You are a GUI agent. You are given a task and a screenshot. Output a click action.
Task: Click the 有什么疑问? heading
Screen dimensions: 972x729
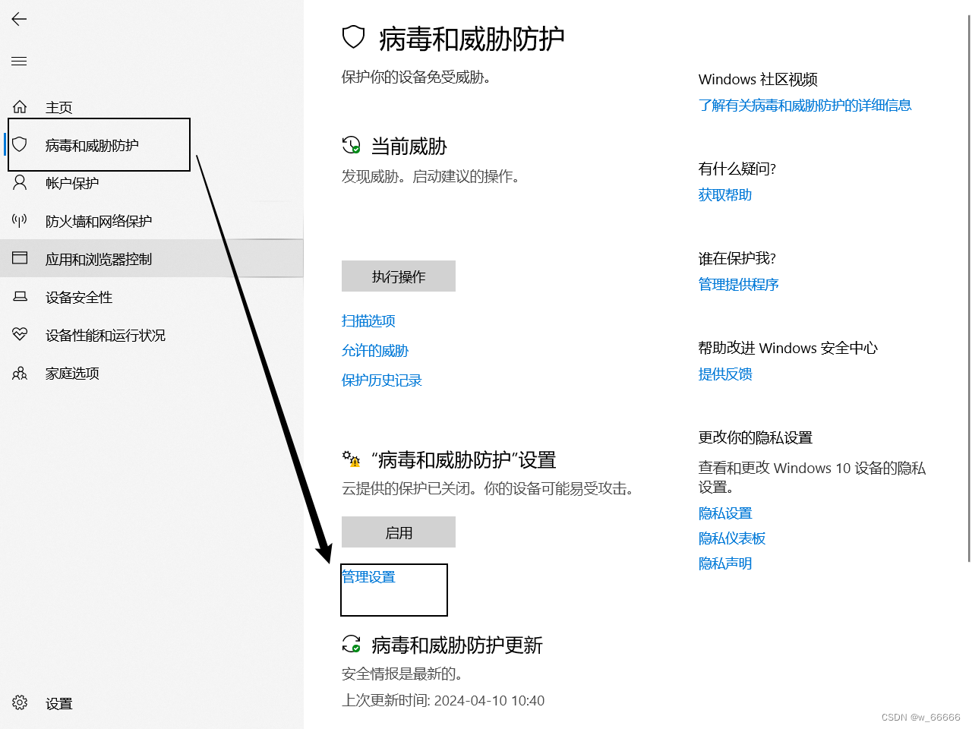coord(737,169)
